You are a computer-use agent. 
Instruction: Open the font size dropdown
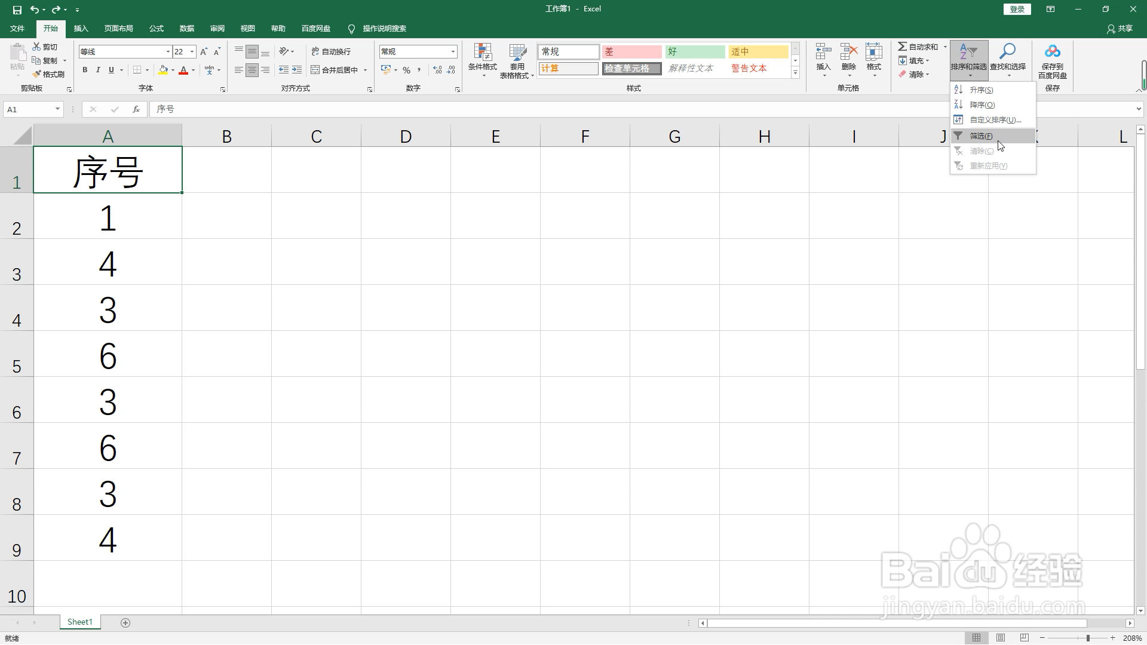(x=192, y=52)
